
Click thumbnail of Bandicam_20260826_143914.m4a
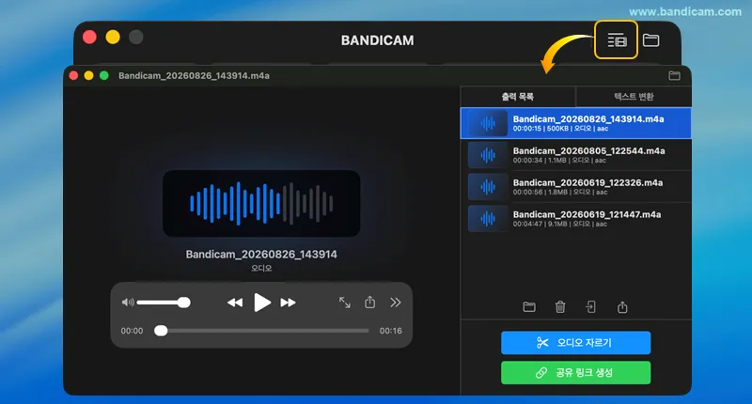(x=488, y=124)
